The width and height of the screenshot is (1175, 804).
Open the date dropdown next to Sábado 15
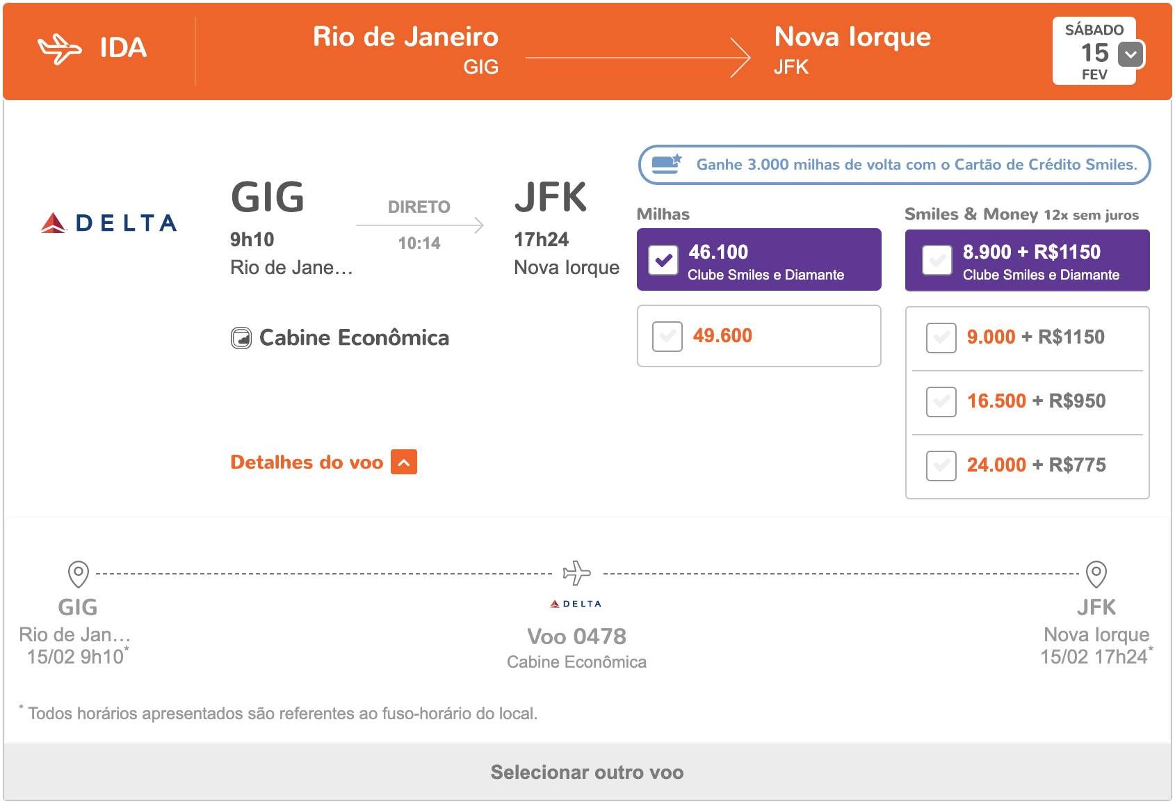click(1131, 54)
